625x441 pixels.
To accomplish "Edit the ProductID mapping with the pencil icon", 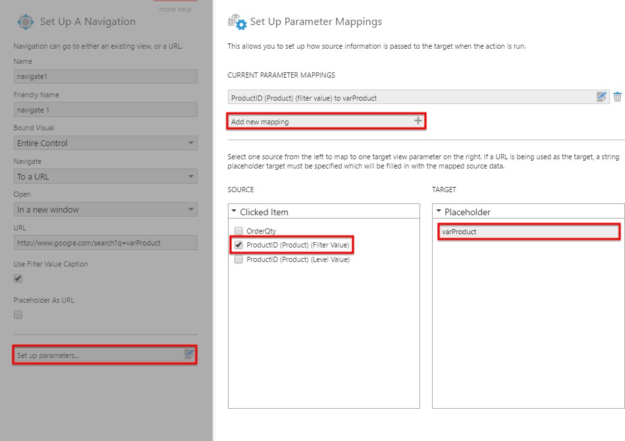I will point(601,96).
